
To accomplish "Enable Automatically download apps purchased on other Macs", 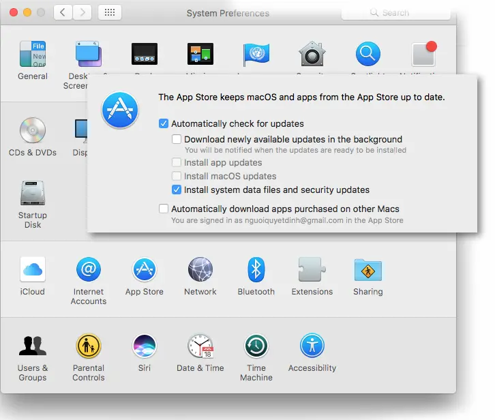I will click(164, 209).
